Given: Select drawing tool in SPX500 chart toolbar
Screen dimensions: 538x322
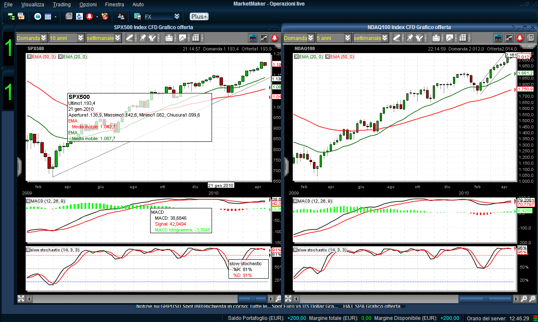Looking at the screenshot, I should click(130, 38).
